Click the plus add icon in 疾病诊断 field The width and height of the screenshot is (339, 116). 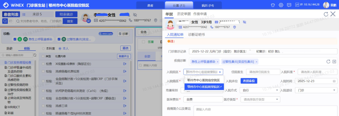pos(334,62)
